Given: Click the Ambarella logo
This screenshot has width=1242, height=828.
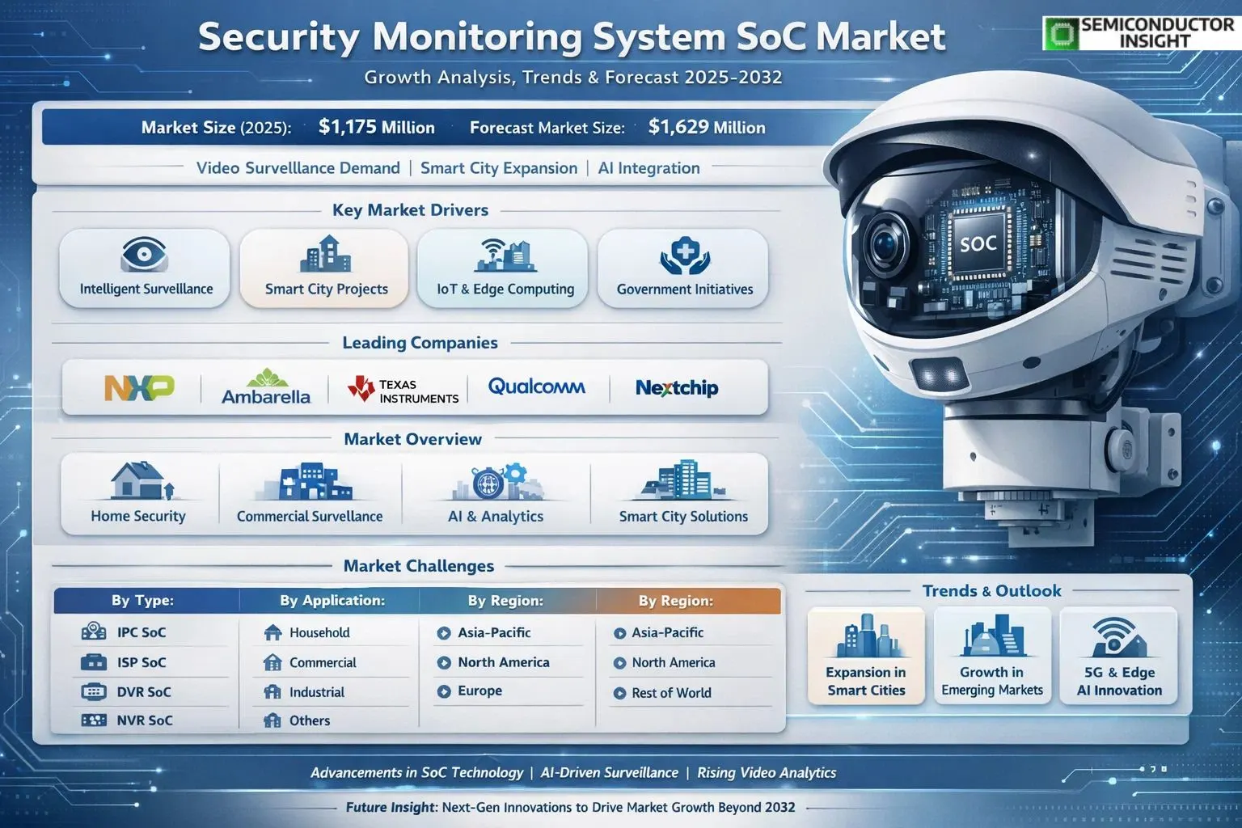Looking at the screenshot, I should (266, 387).
